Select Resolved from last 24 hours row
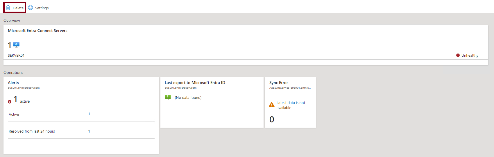494x157 pixels. click(81, 131)
